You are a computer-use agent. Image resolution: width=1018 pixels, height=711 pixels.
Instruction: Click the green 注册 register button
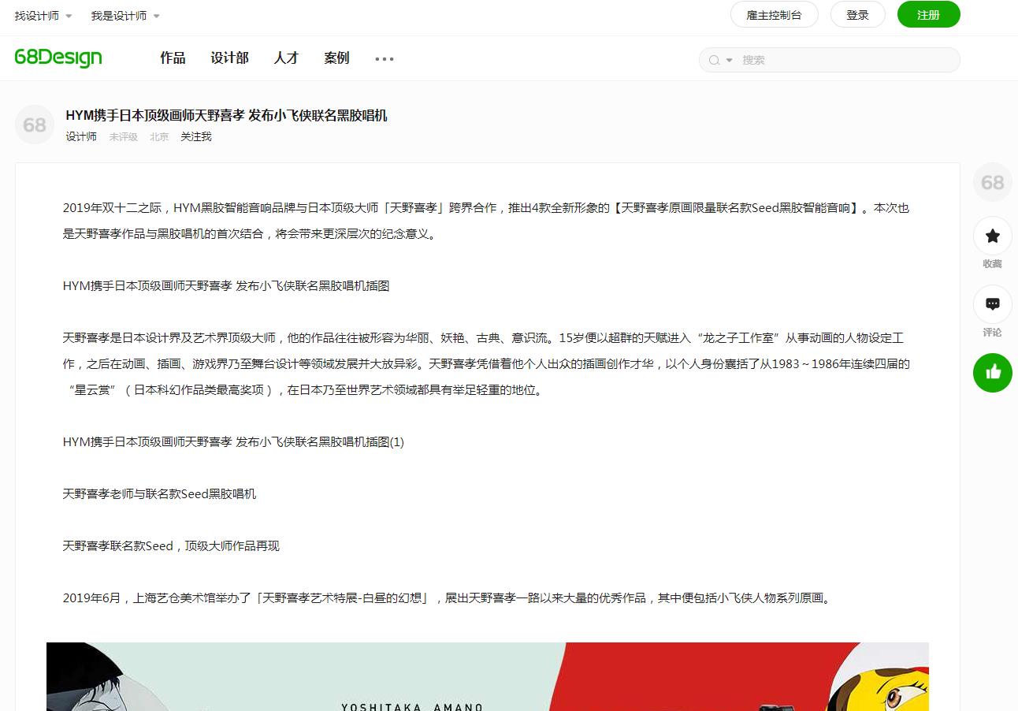tap(928, 15)
